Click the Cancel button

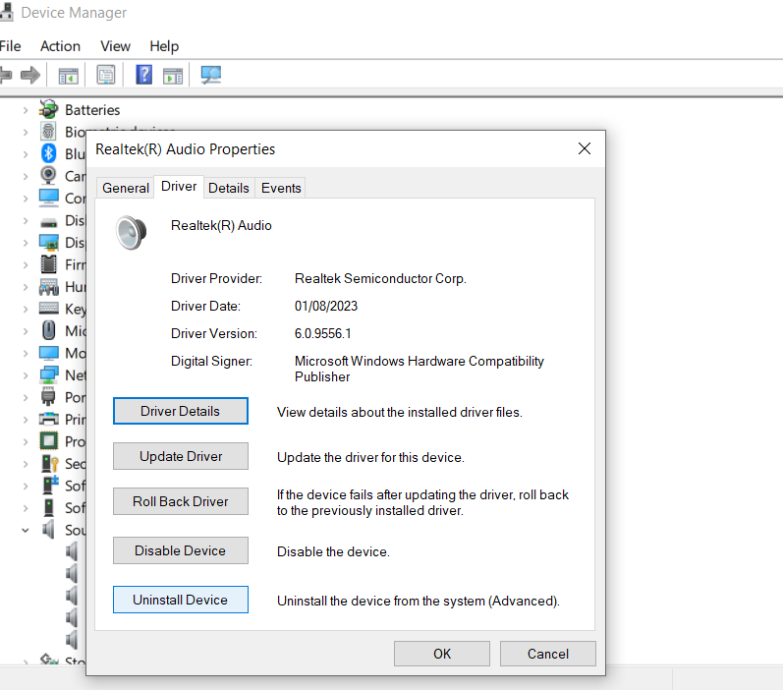point(548,654)
